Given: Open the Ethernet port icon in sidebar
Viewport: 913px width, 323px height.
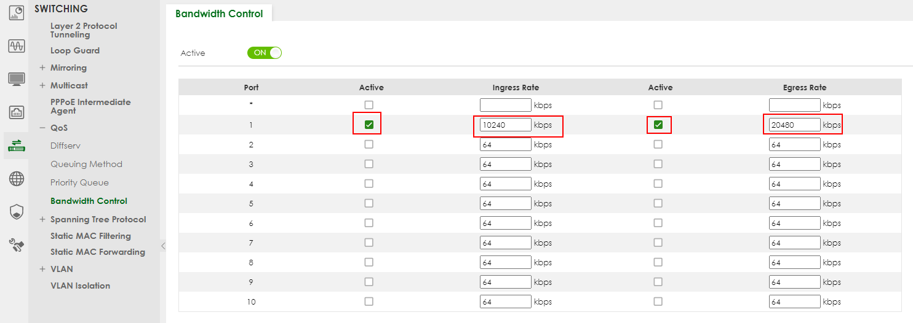Looking at the screenshot, I should [16, 112].
